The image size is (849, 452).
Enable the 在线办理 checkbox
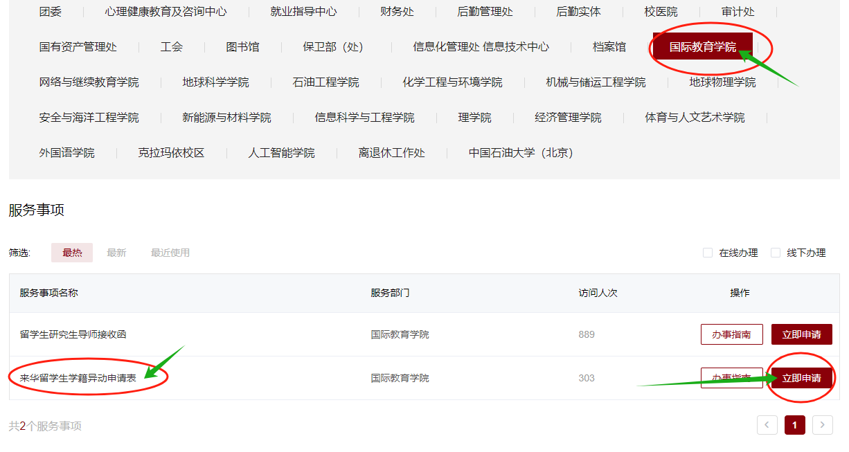[707, 253]
